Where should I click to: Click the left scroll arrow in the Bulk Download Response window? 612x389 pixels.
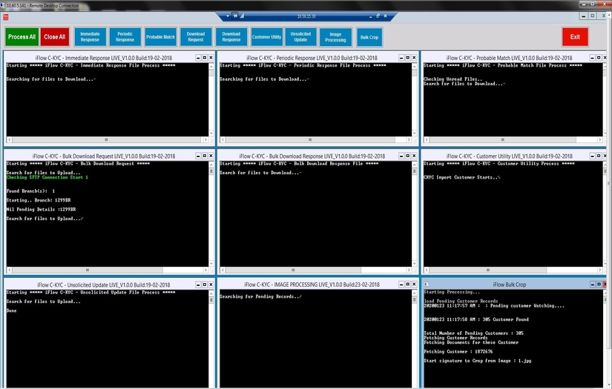(223, 270)
